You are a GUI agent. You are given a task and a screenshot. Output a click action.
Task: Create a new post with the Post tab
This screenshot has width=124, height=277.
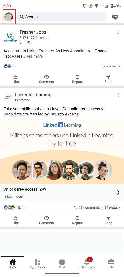click(62, 264)
